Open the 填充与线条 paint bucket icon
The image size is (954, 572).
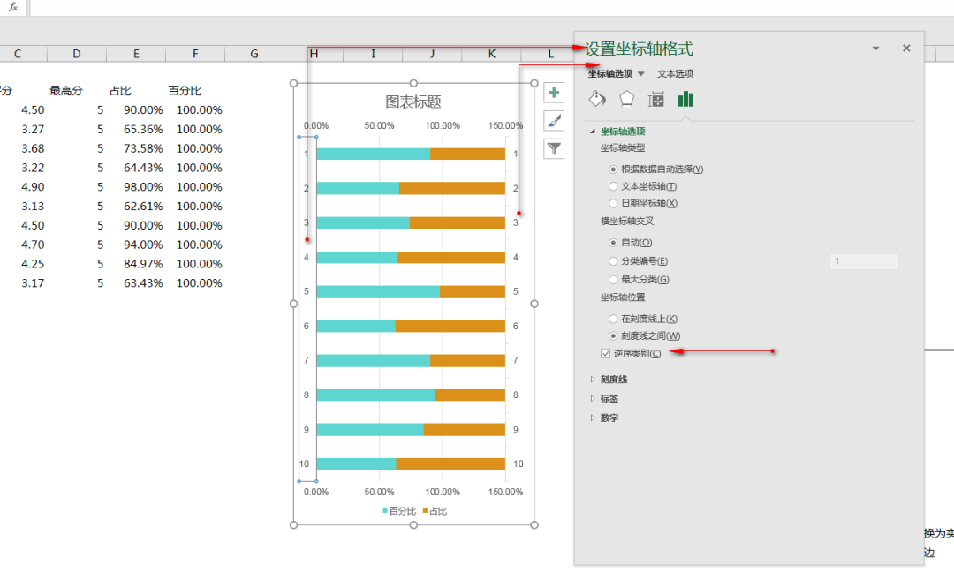point(596,100)
